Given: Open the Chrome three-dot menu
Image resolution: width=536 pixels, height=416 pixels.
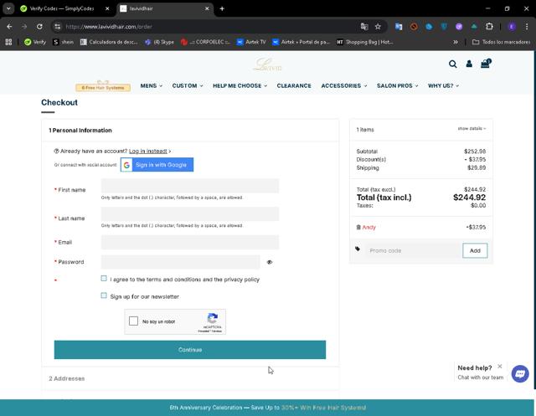Looking at the screenshot, I should click(x=527, y=27).
